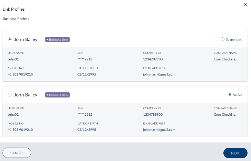This screenshot has width=251, height=161.
Task: Click Business User badge on the John01 profile
Action: (58, 39)
